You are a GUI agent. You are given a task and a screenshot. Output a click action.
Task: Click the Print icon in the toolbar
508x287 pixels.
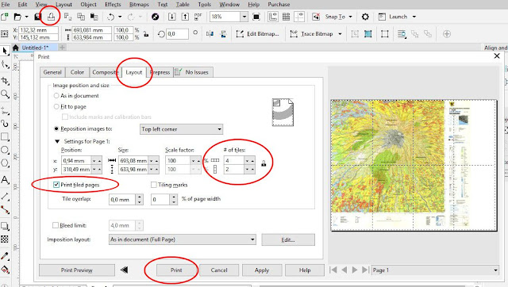click(x=51, y=17)
